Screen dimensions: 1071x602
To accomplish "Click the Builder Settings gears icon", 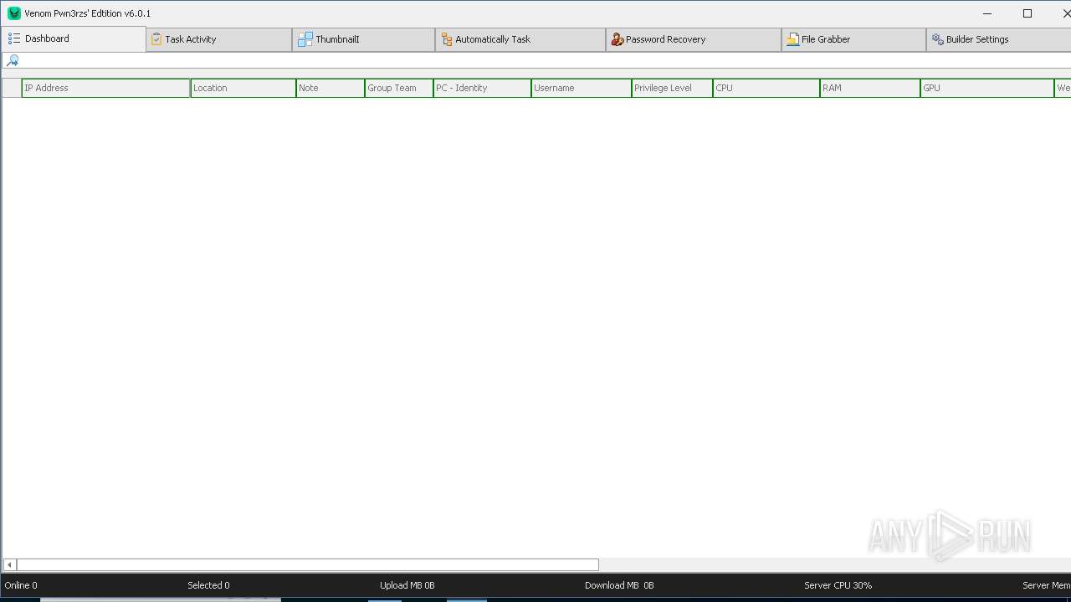I will 938,39.
